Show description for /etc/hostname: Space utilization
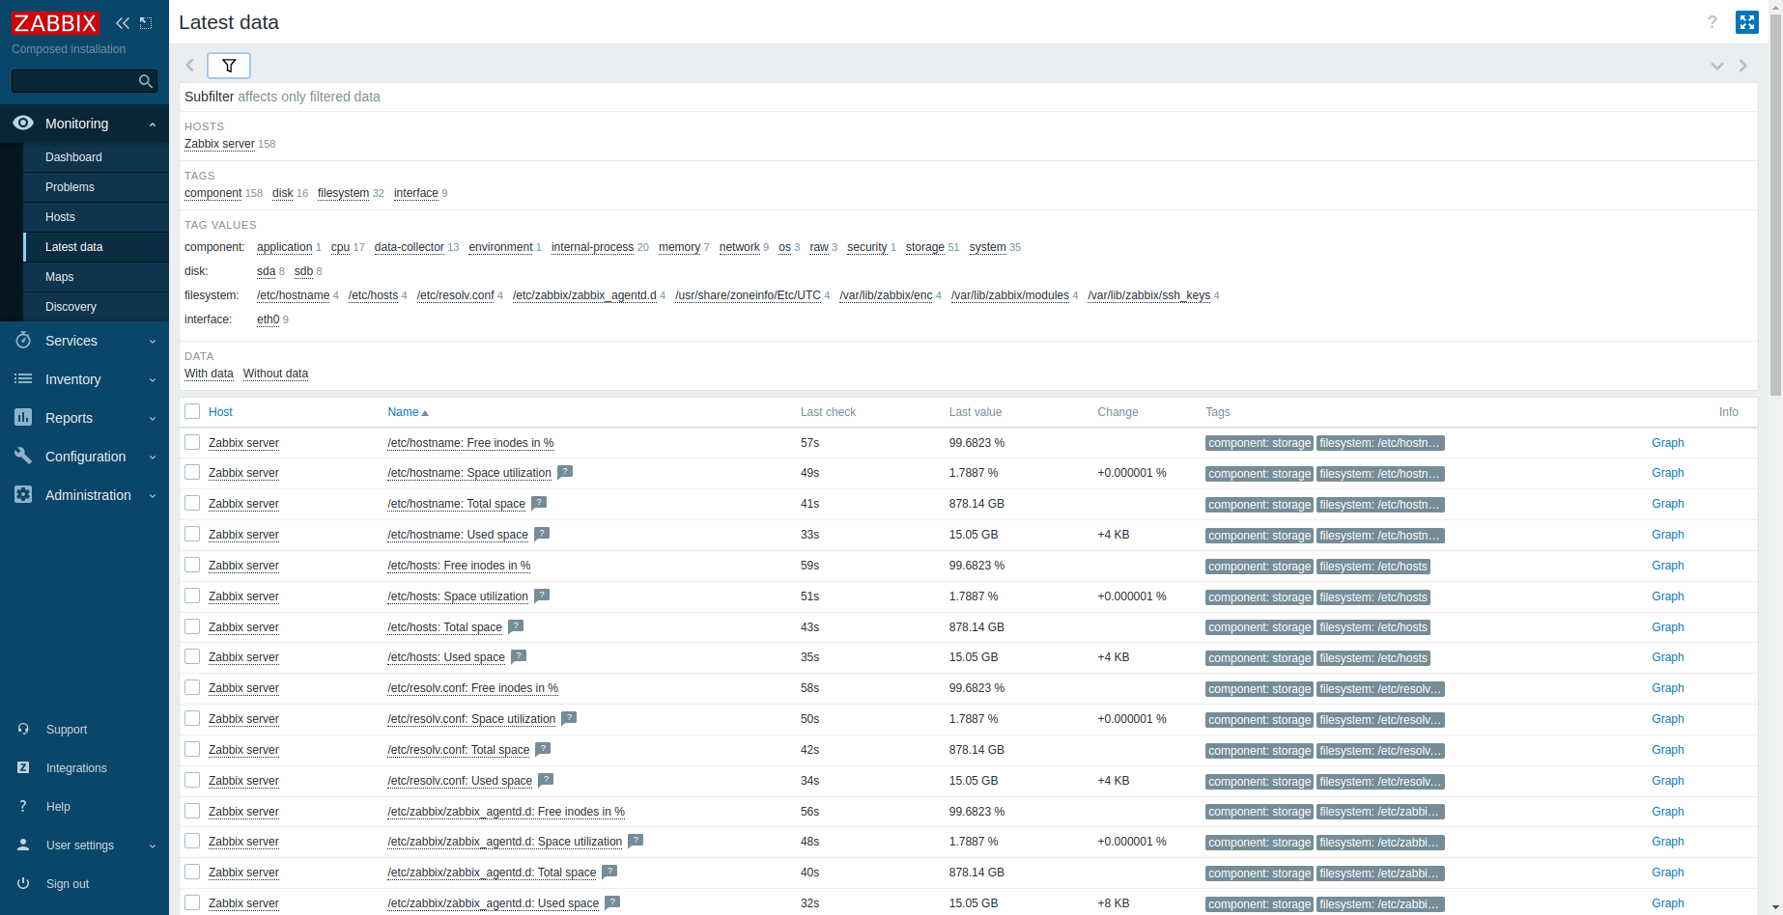The width and height of the screenshot is (1783, 915). click(565, 472)
